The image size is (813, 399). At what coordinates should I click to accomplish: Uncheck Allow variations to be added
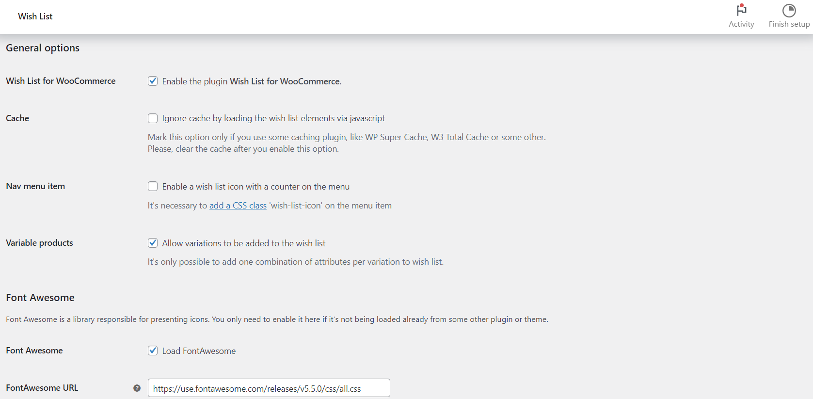pos(153,243)
